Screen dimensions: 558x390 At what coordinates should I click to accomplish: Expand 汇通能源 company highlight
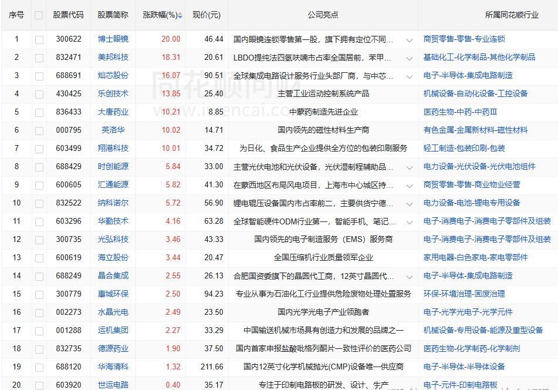(409, 186)
